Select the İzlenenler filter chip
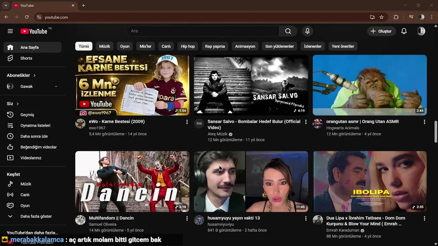Screen dimensions: 438x246 [313, 46]
